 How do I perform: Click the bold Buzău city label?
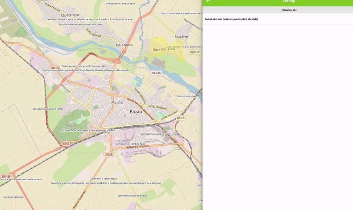pyautogui.click(x=136, y=112)
